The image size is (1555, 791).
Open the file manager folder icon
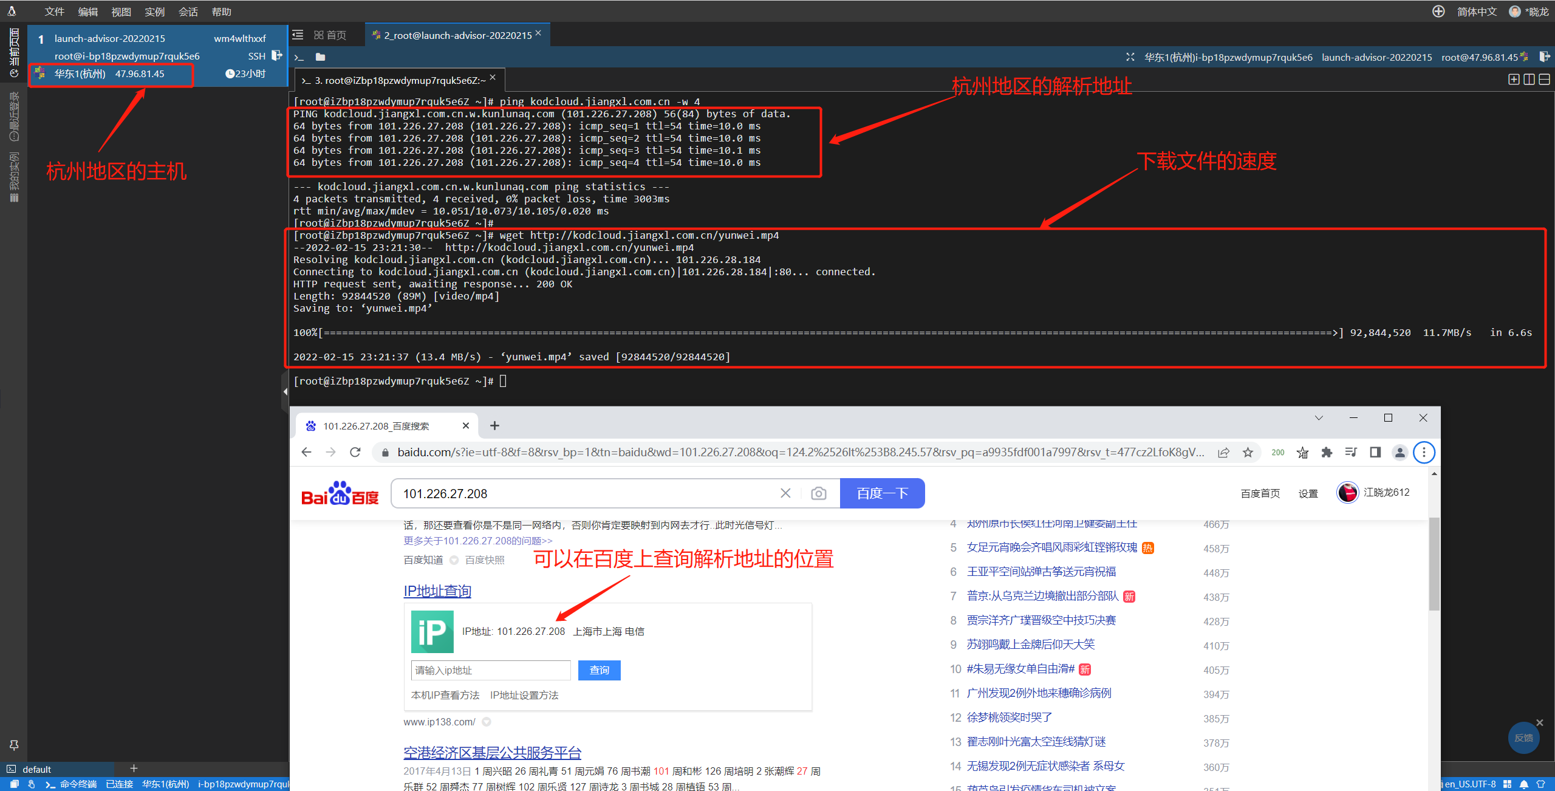pos(320,57)
